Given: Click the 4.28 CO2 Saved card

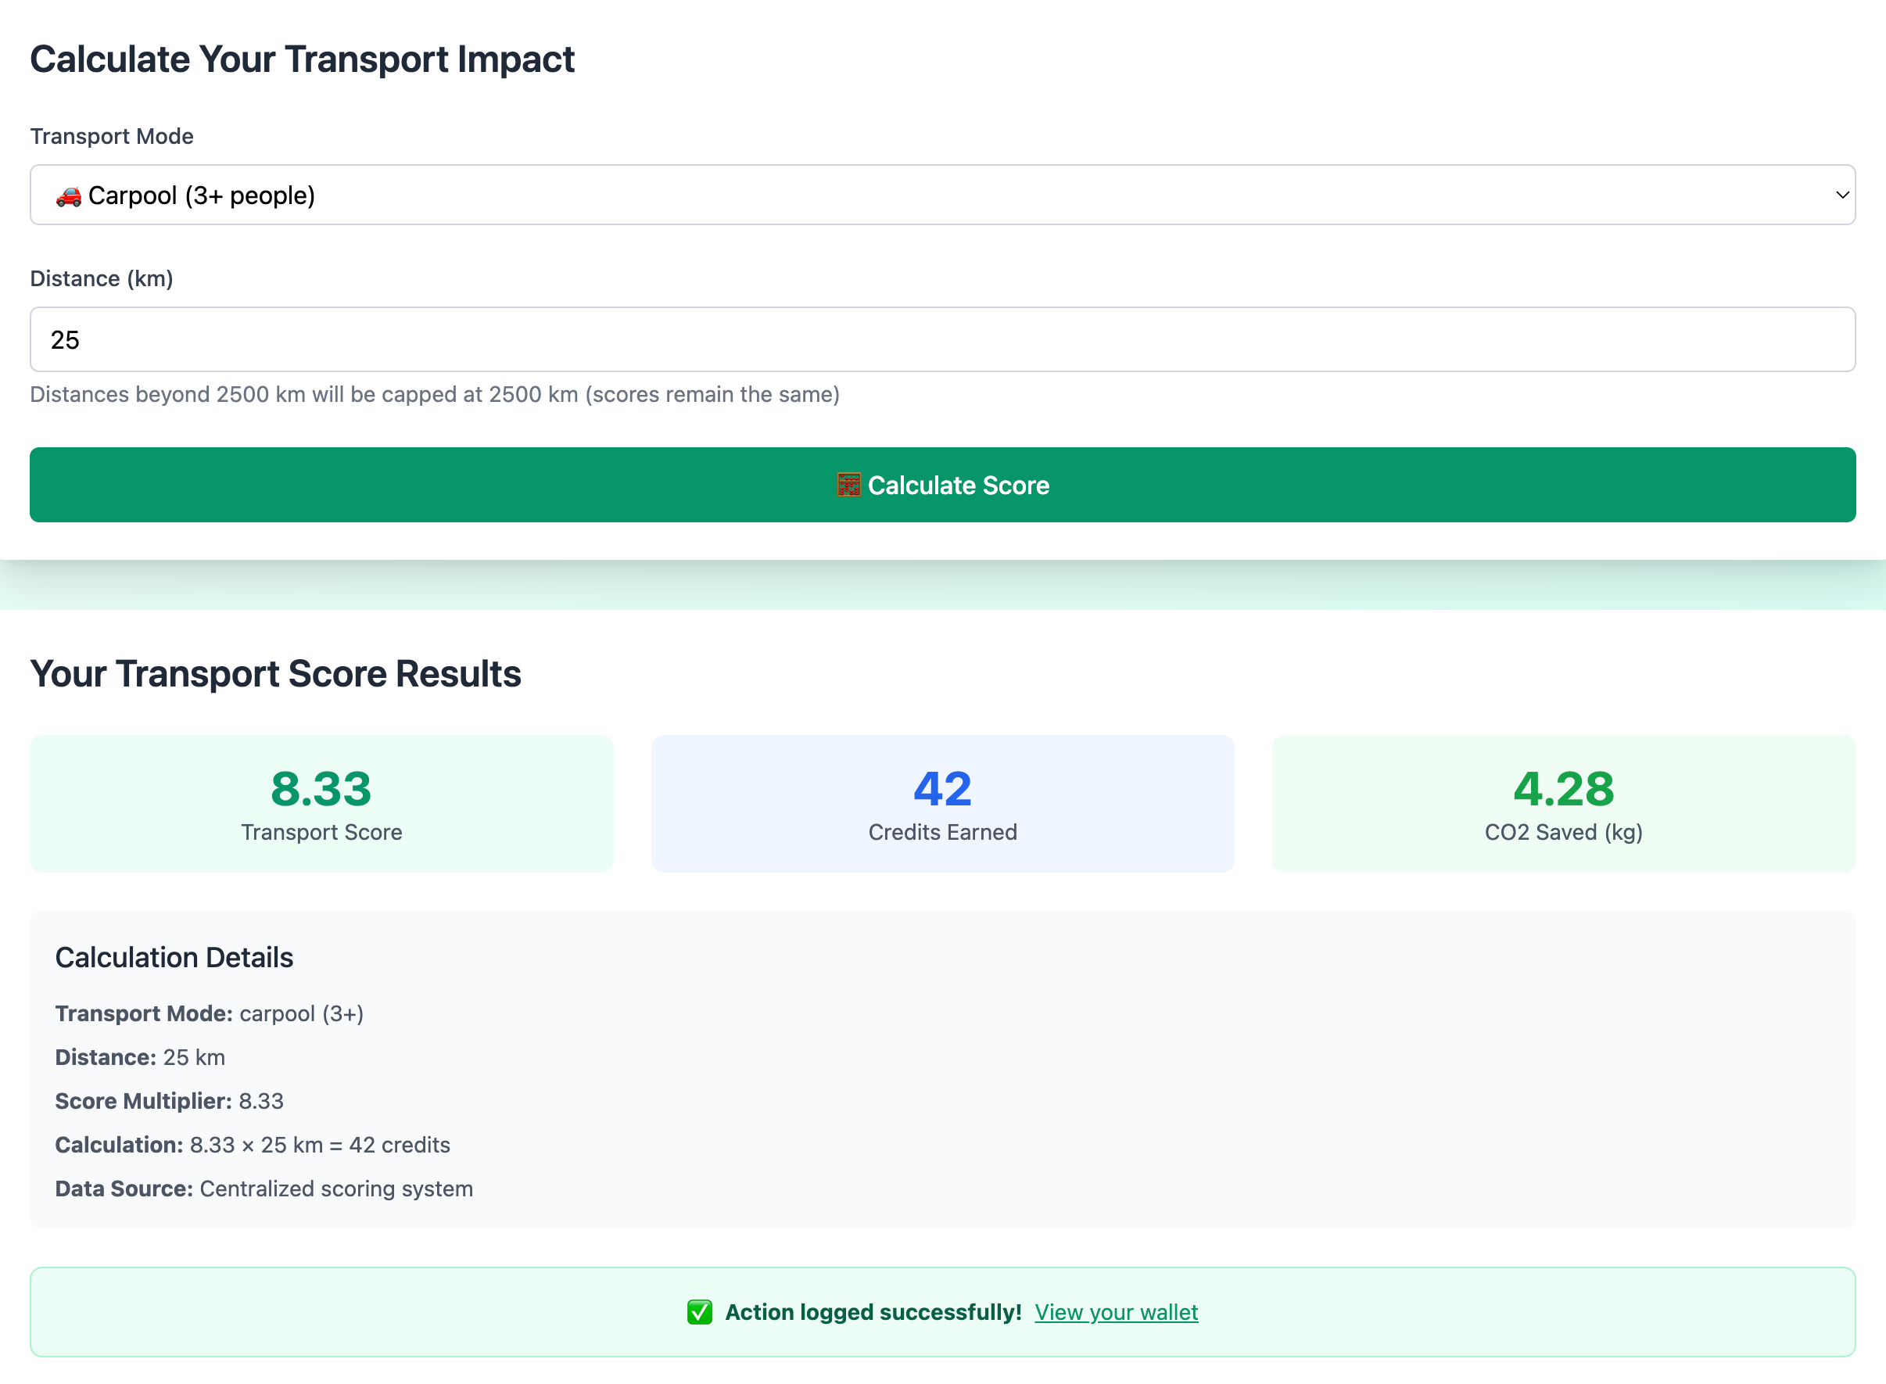Looking at the screenshot, I should click(1562, 804).
